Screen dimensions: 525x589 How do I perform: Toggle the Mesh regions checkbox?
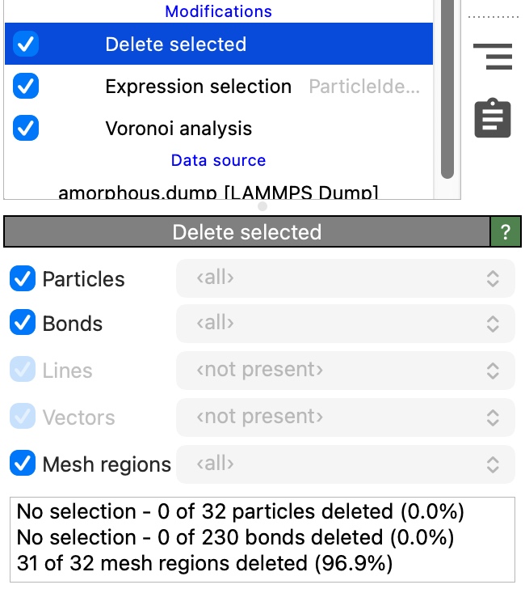click(x=23, y=464)
